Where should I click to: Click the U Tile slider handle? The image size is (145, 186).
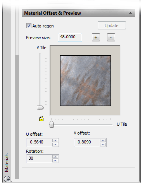(x=52, y=124)
